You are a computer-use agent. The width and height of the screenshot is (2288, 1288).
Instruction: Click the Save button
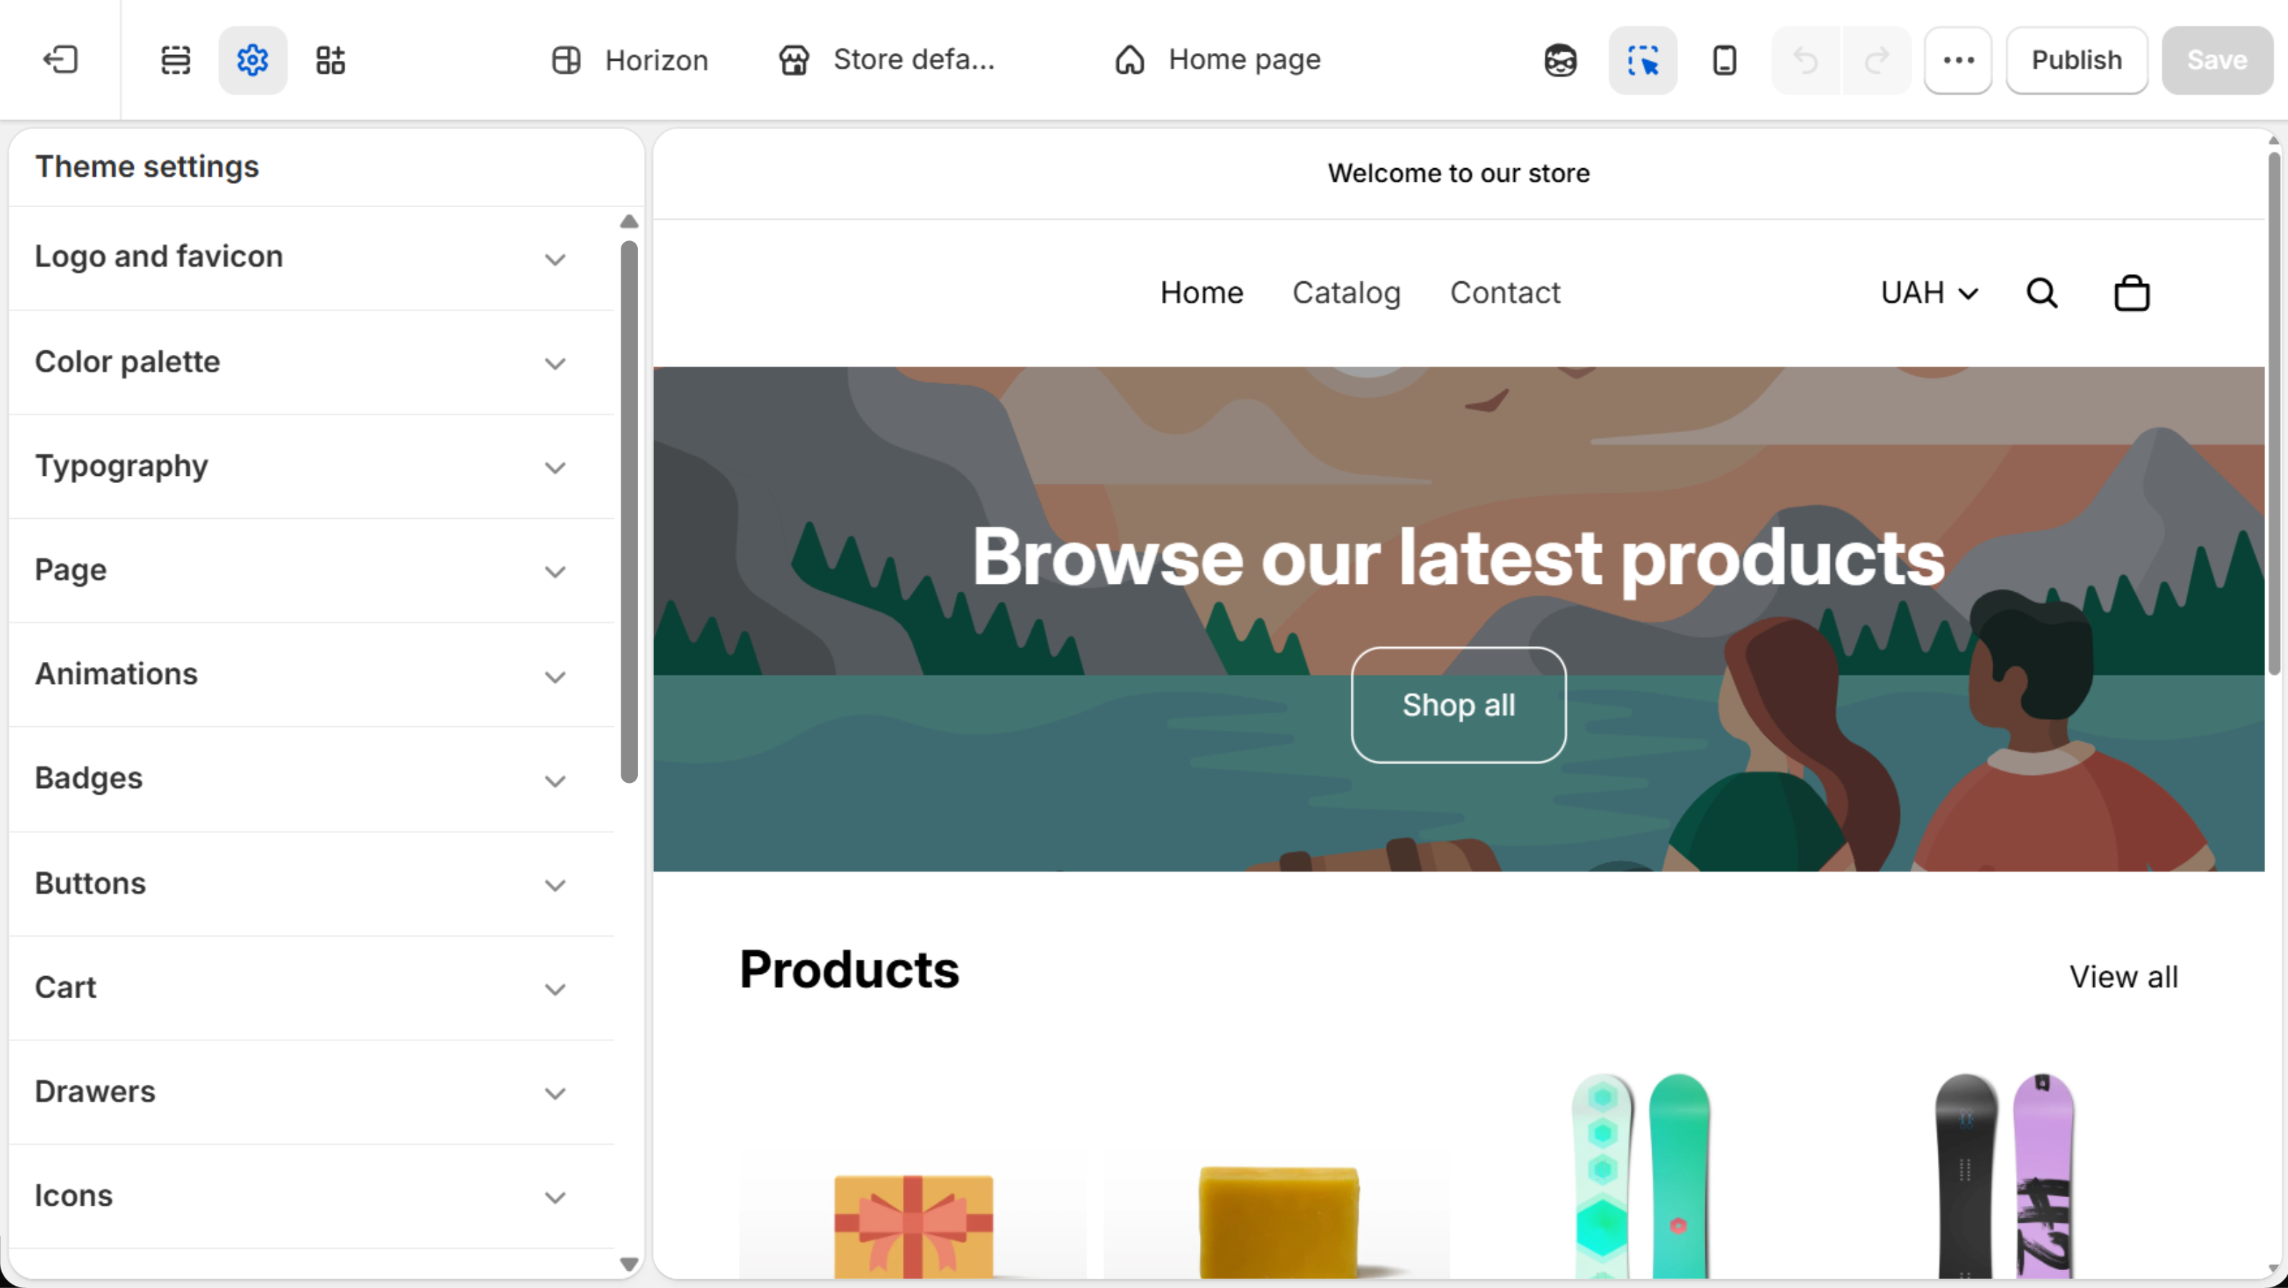click(x=2217, y=60)
